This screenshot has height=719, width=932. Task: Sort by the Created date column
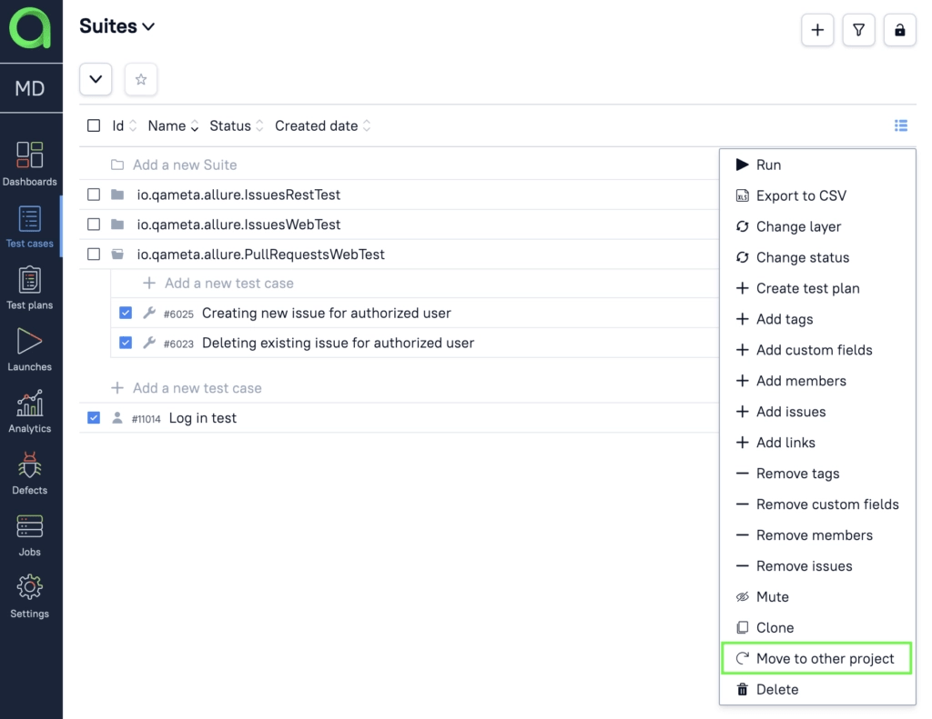coord(317,125)
